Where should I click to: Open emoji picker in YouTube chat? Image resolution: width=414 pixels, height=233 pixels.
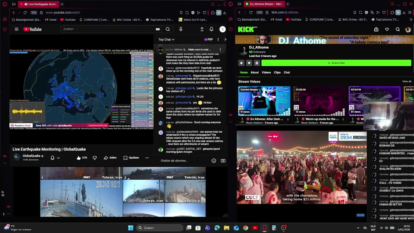(214, 161)
